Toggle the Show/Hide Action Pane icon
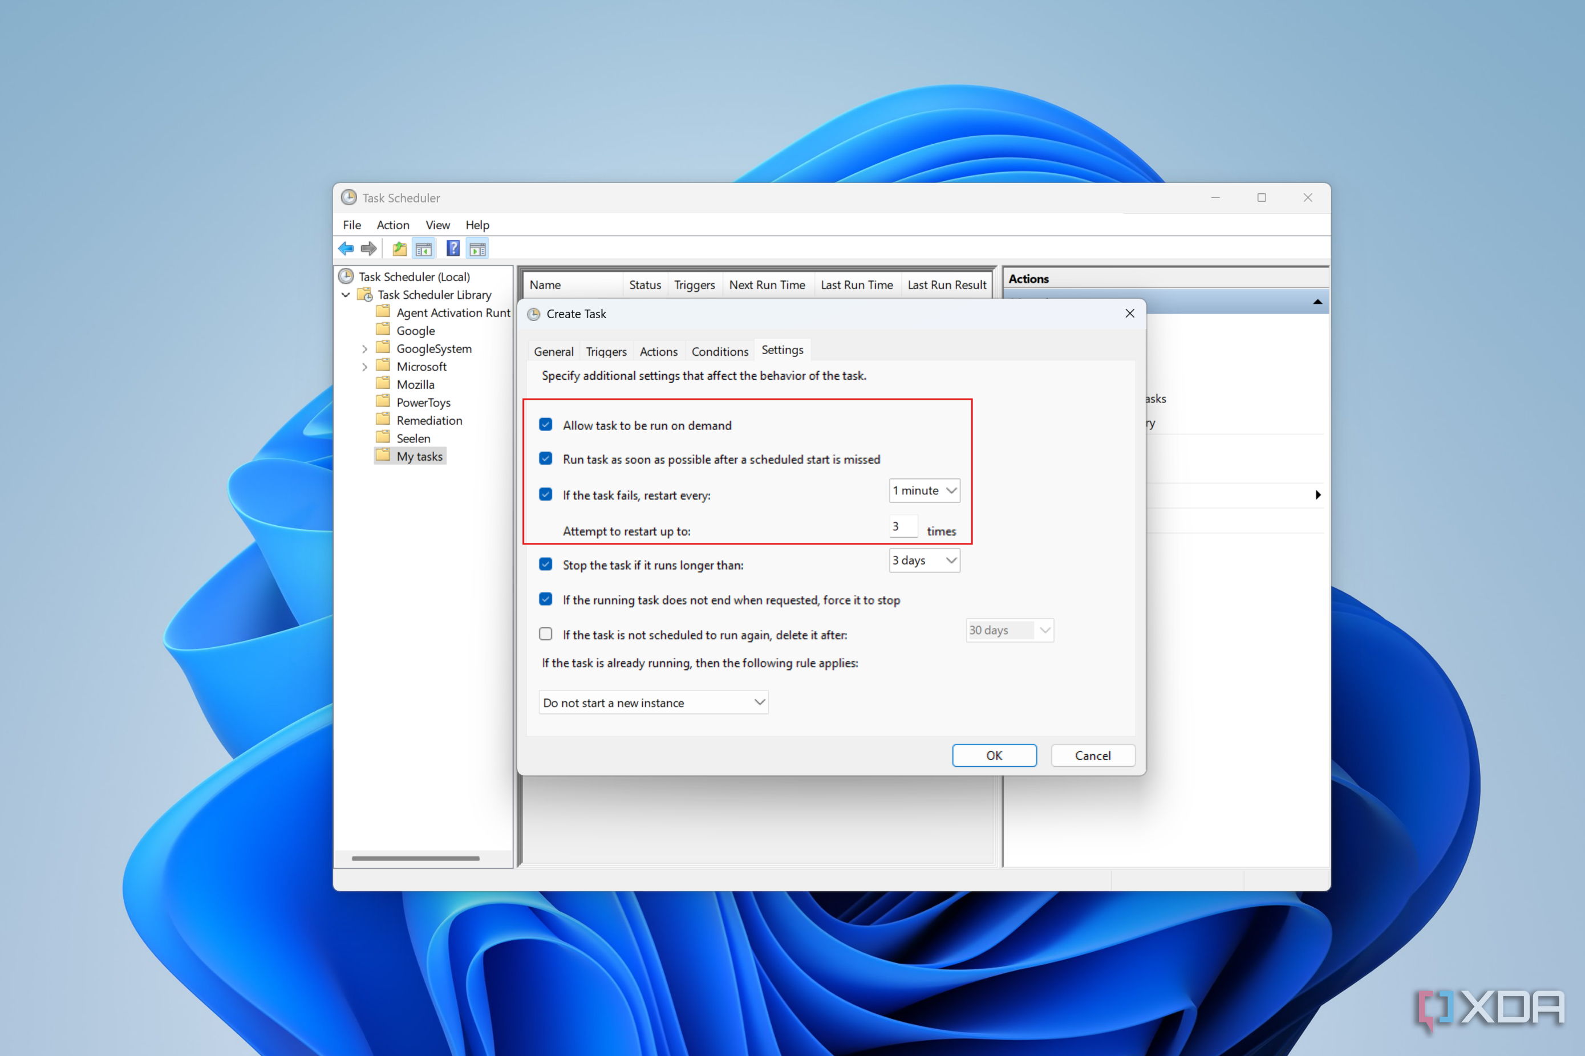The width and height of the screenshot is (1585, 1056). point(477,249)
